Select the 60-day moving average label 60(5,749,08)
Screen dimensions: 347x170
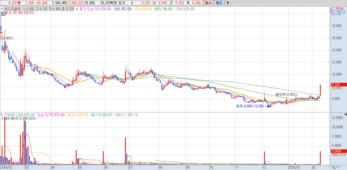coord(164,9)
